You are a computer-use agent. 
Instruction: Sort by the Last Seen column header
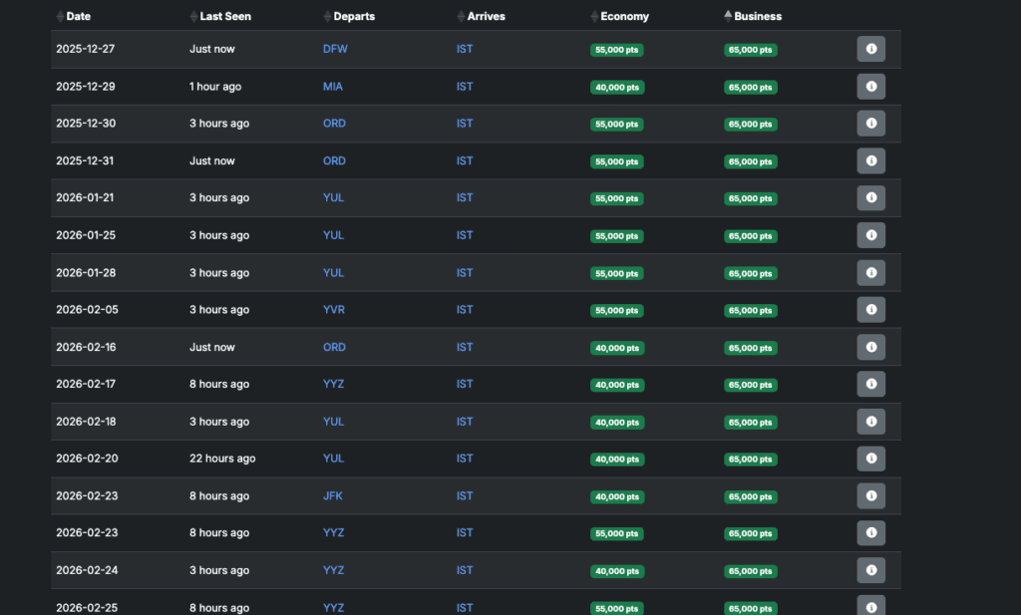224,16
